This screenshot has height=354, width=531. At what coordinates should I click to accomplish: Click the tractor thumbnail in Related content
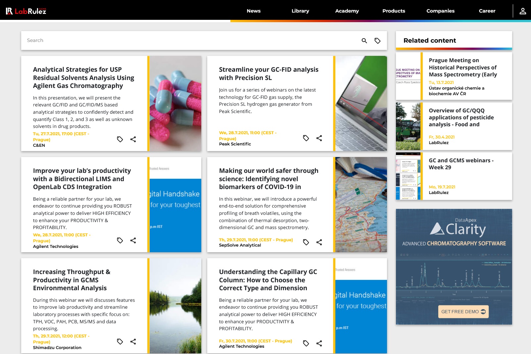coord(408,126)
